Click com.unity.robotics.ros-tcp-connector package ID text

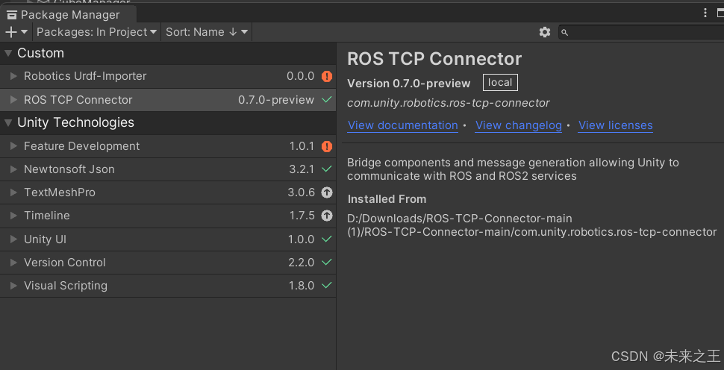449,103
